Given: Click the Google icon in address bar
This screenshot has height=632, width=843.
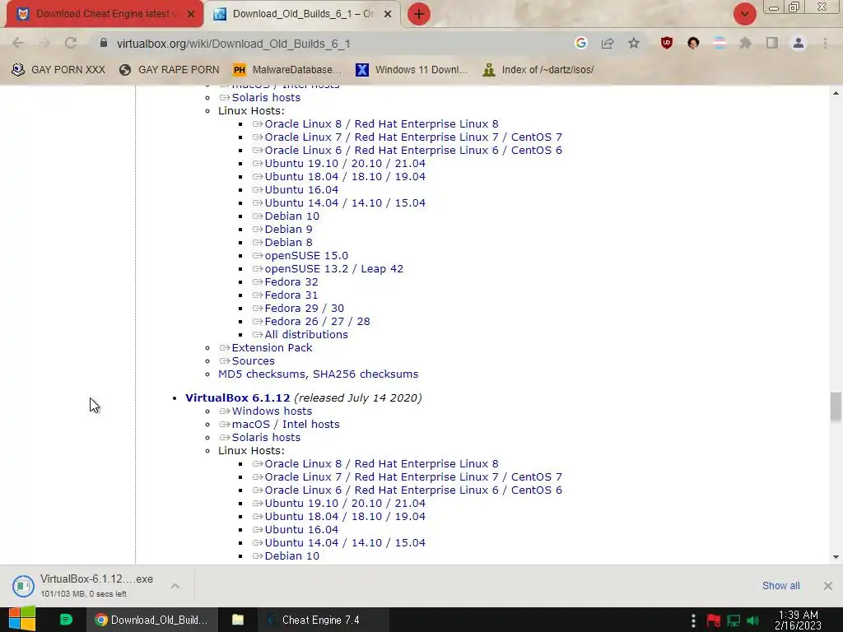Looking at the screenshot, I should tap(580, 43).
